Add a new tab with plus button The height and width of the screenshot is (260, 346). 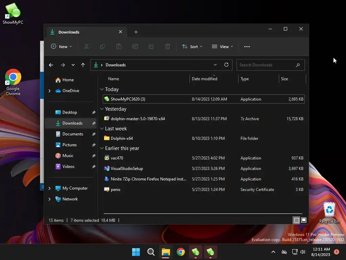point(136,32)
